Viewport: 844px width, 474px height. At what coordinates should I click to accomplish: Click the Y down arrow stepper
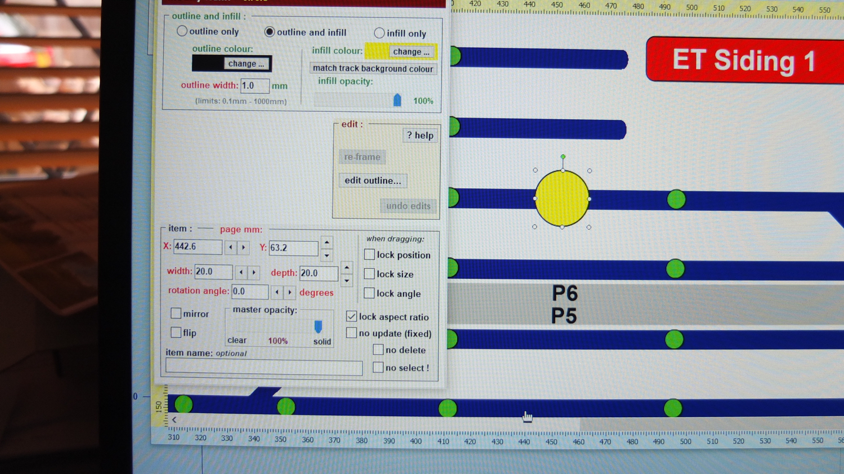tap(327, 255)
